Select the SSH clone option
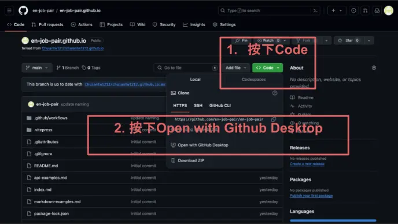The image size is (398, 224). click(198, 106)
